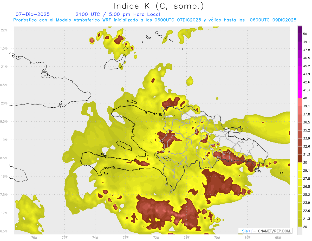
Task: Click the colorbar value "23.9"
Action: coord(306,203)
